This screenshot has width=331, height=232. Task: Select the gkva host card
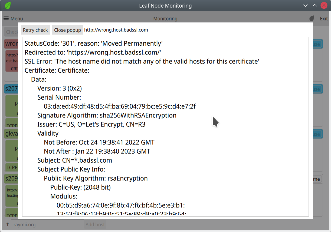(x=11, y=134)
